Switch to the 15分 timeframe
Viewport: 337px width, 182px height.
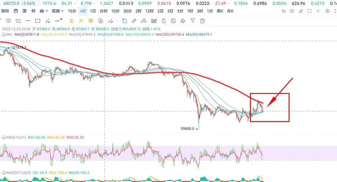coord(72,11)
